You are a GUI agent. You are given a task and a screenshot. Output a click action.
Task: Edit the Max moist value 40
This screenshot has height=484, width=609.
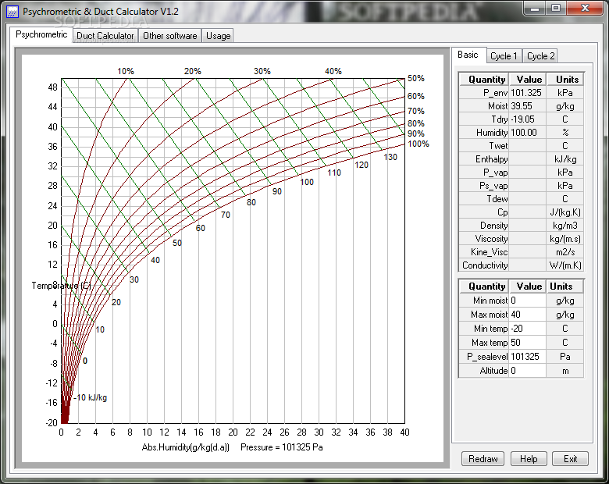point(527,315)
